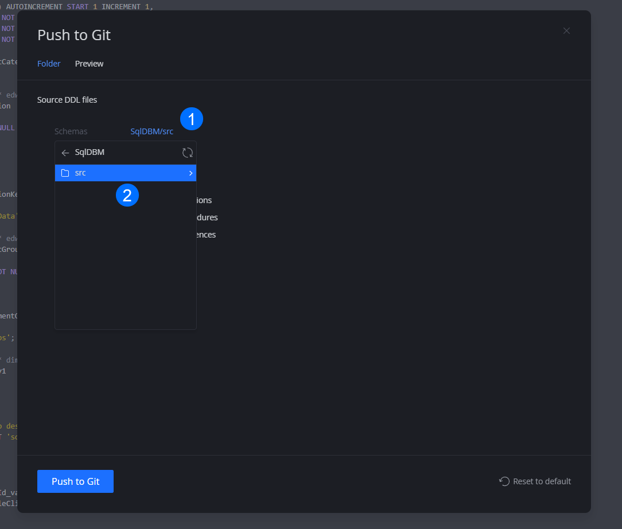Click the Reset to default text link
The height and width of the screenshot is (529, 622).
pyautogui.click(x=542, y=481)
